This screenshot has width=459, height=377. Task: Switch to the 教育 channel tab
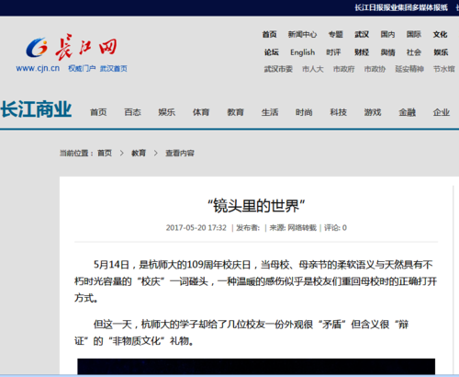235,112
